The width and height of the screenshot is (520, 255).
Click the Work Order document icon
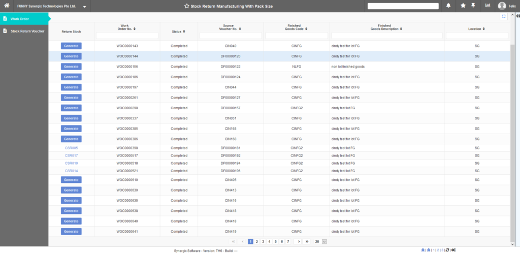coord(5,19)
